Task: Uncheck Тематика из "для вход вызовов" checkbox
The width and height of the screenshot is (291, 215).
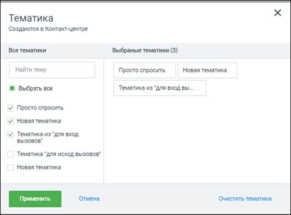Action: [11, 134]
